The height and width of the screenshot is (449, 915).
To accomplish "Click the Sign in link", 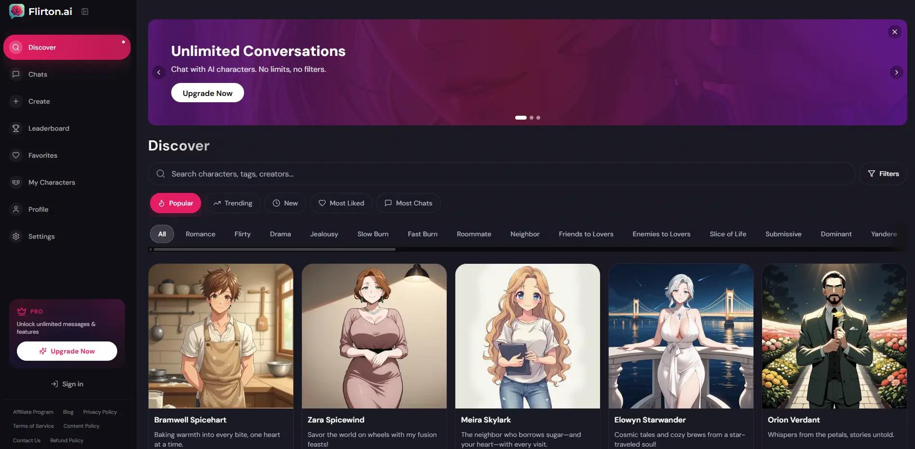I will pyautogui.click(x=67, y=384).
